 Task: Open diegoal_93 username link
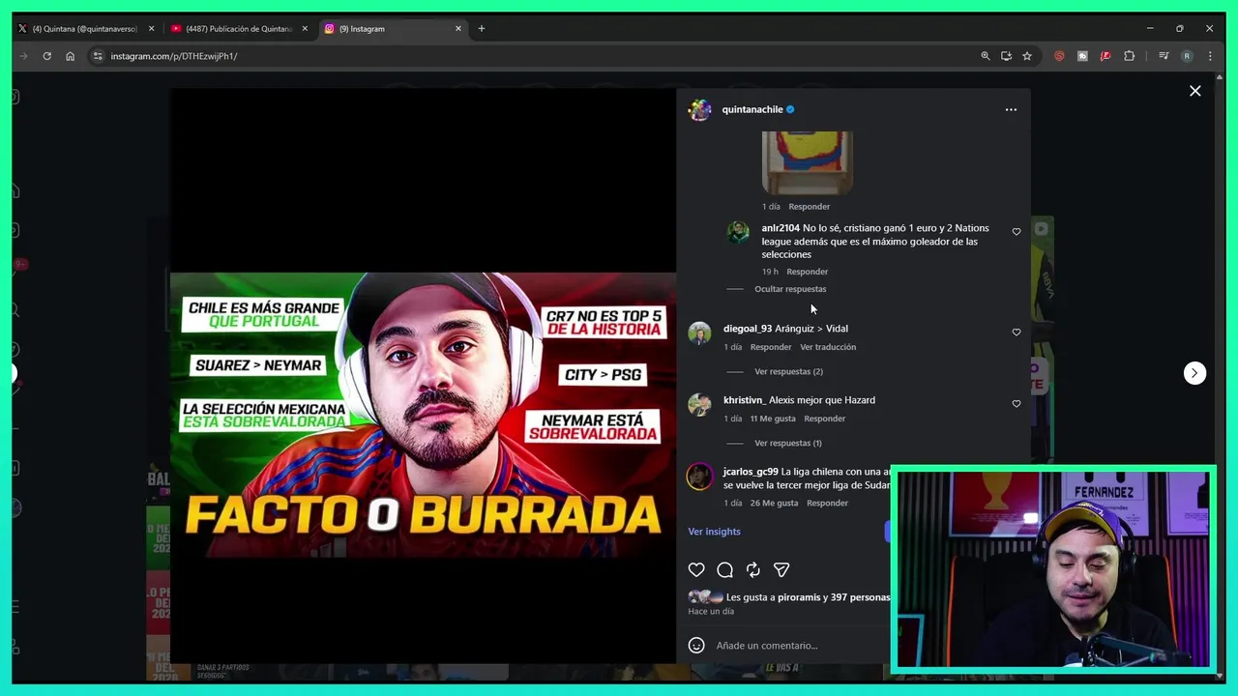[x=748, y=329]
